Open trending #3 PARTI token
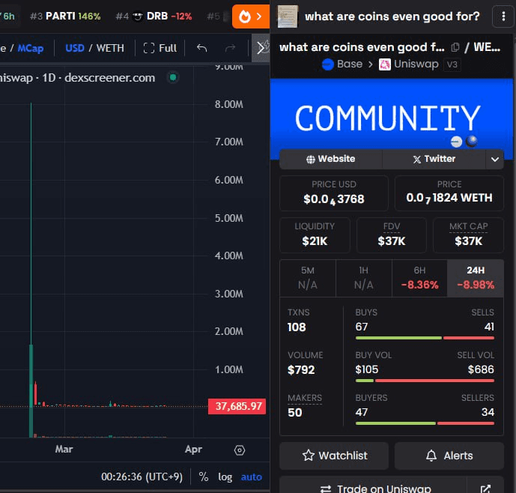The image size is (516, 493). 65,16
